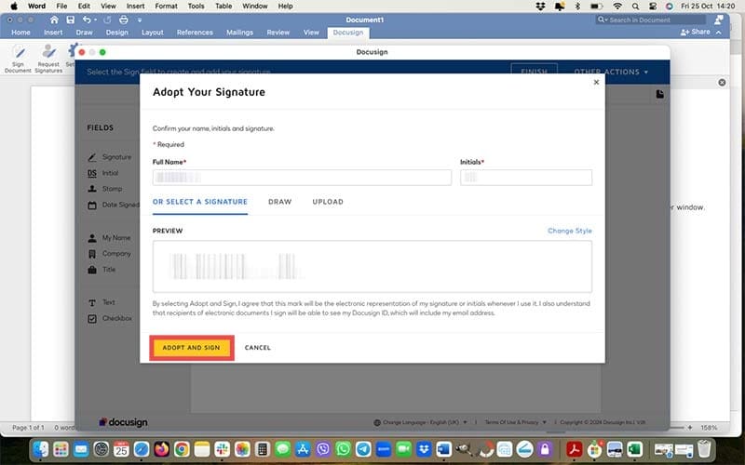Open the Design ribbon tab
The image size is (745, 465).
(x=117, y=33)
